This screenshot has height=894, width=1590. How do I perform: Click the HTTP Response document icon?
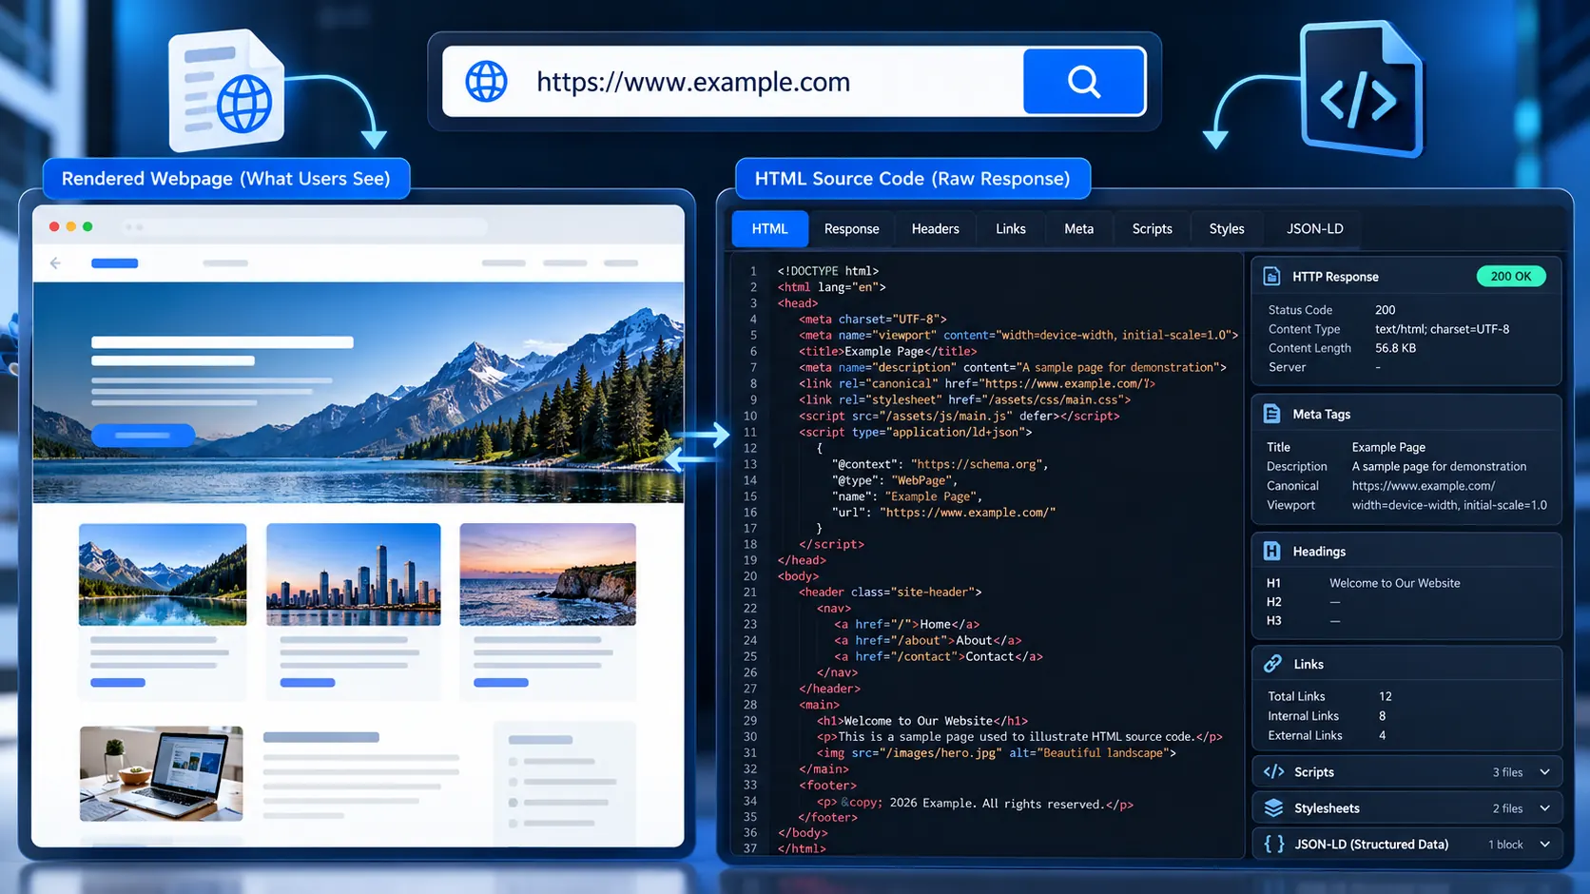coord(1271,277)
